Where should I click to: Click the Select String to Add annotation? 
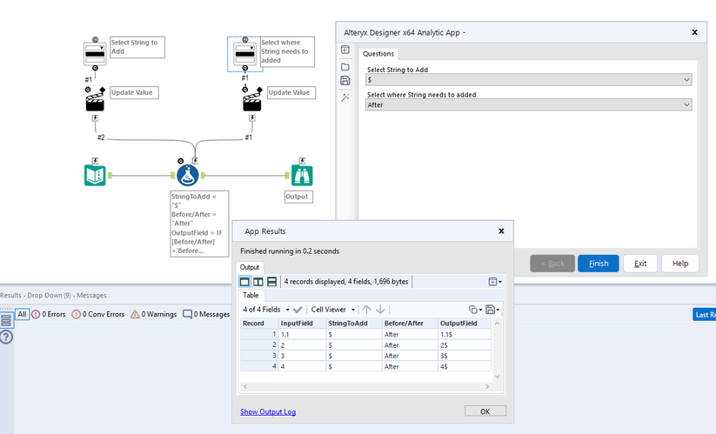tap(137, 47)
